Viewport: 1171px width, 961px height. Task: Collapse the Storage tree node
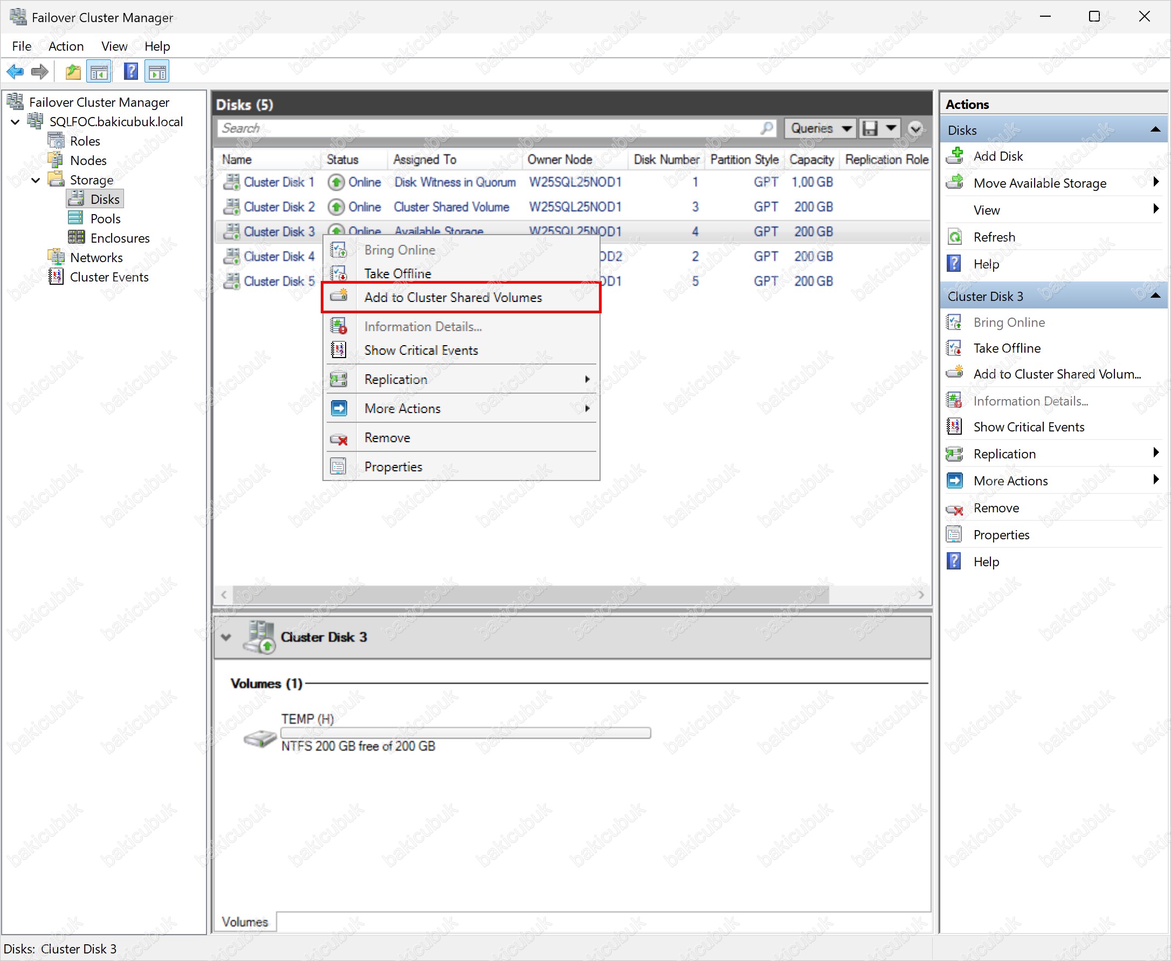[36, 180]
